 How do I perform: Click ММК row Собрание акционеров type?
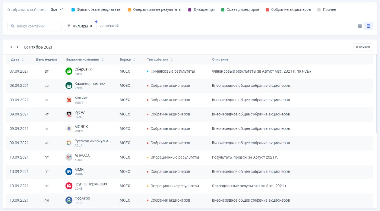point(170,172)
